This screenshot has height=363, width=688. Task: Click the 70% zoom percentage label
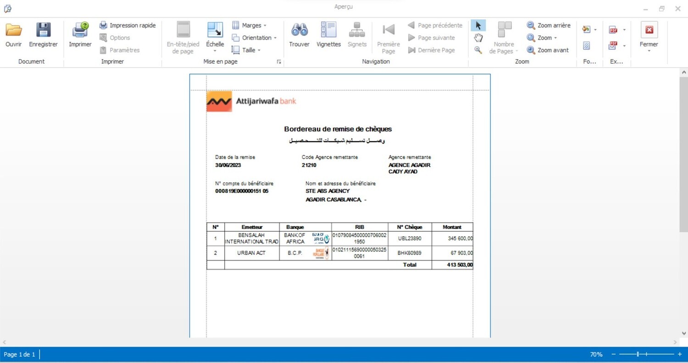(596, 354)
